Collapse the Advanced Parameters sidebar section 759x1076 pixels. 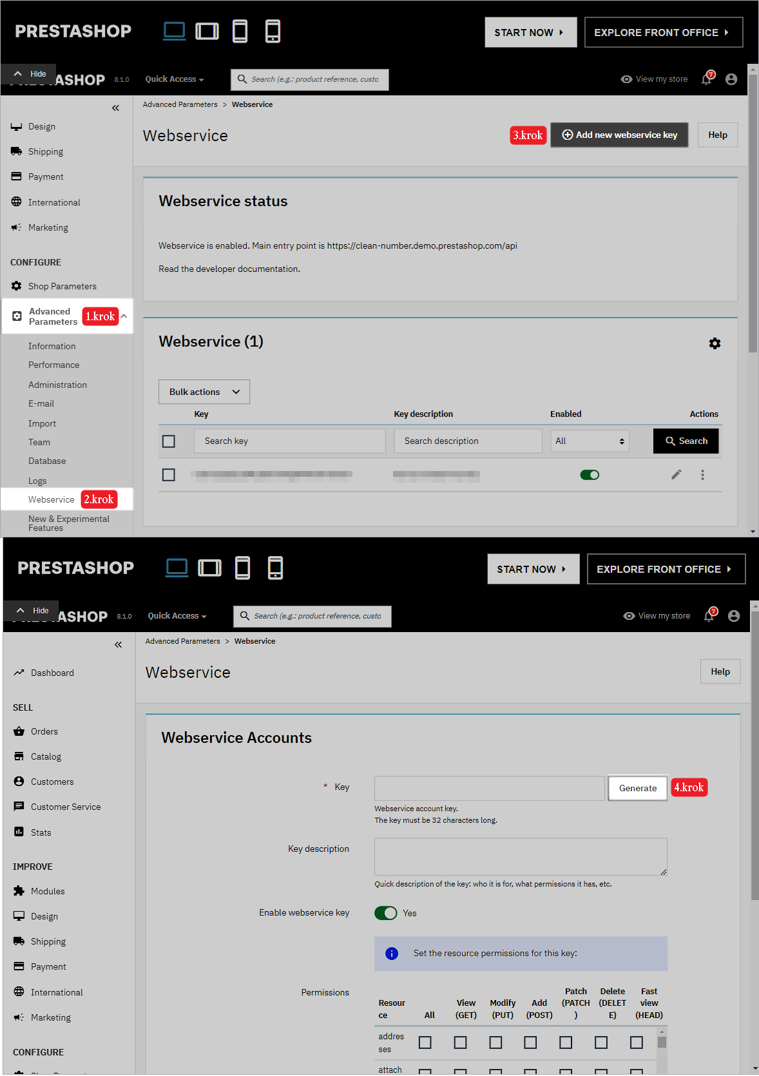coord(124,316)
